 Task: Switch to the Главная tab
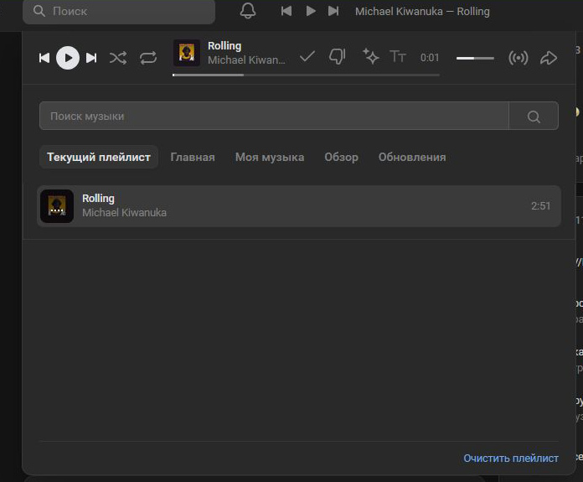(193, 157)
